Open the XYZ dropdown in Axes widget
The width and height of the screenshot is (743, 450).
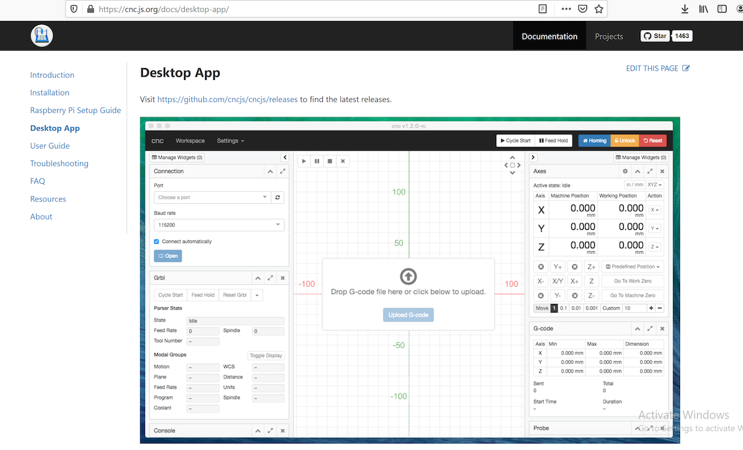(655, 185)
